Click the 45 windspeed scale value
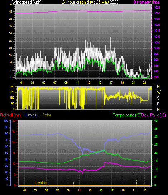 pos(10,12)
